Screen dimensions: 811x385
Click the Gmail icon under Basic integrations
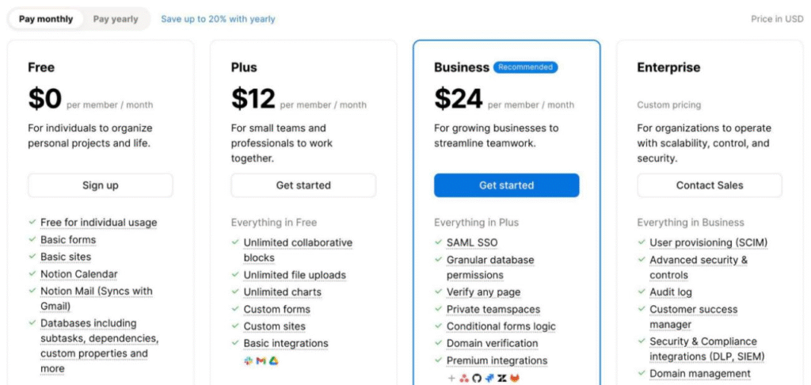[x=261, y=361]
